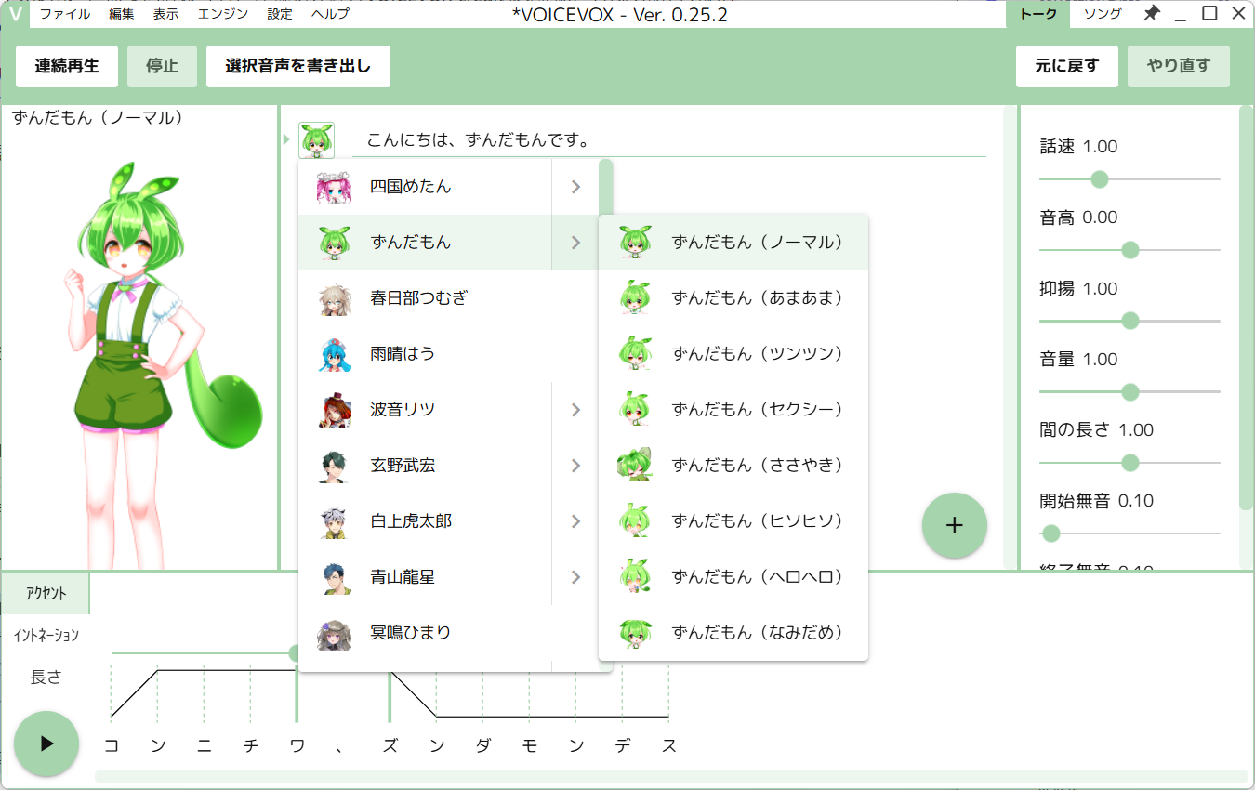Click the 波音リツ portrait icon
1255x790 pixels.
click(x=334, y=410)
